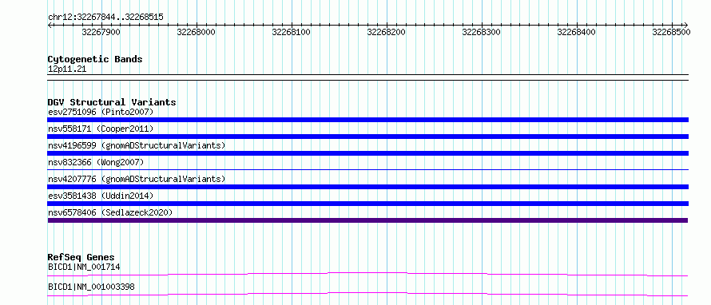Click the thin nsv832366 (Wong2007) line

367,169
